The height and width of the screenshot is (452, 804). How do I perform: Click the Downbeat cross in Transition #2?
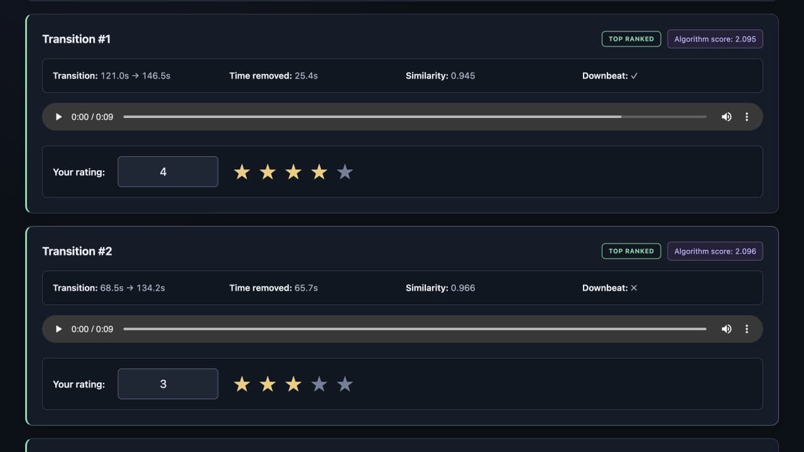634,288
